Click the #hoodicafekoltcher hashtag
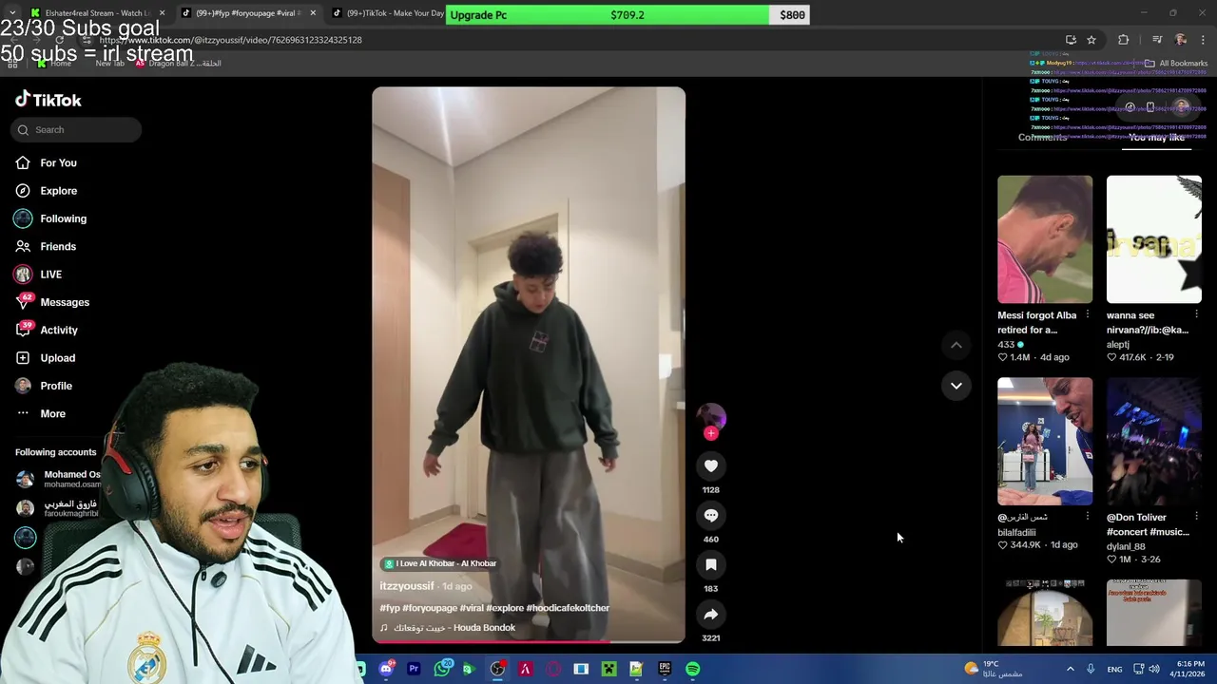1217x684 pixels. (x=568, y=608)
